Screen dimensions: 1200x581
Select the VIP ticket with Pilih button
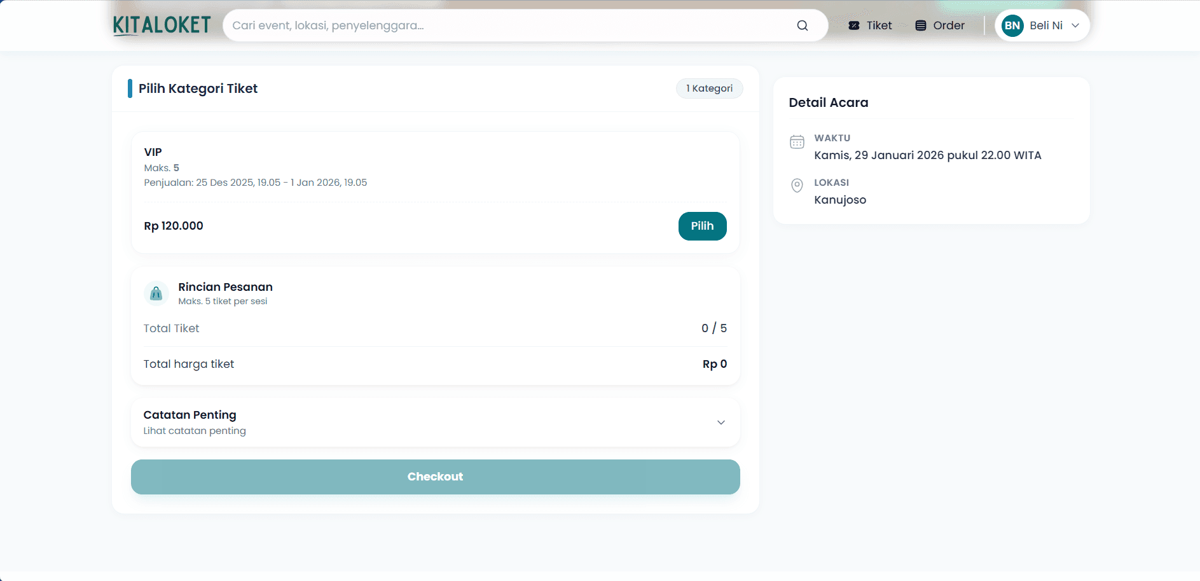(702, 226)
